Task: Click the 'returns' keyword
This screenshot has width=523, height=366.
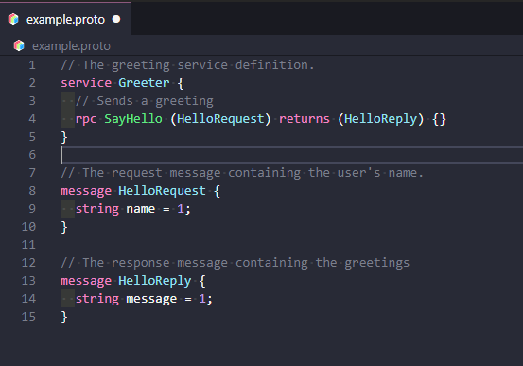Action: [x=305, y=119]
